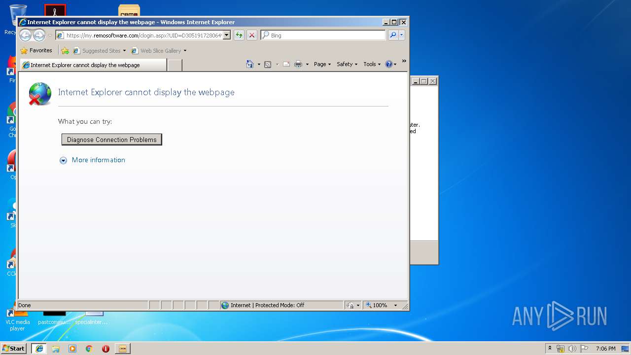Viewport: 631px width, 355px height.
Task: Select the 'cannot display the webpage' tab
Action: (x=93, y=65)
